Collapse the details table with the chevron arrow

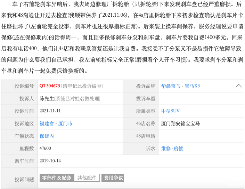(x=238, y=86)
